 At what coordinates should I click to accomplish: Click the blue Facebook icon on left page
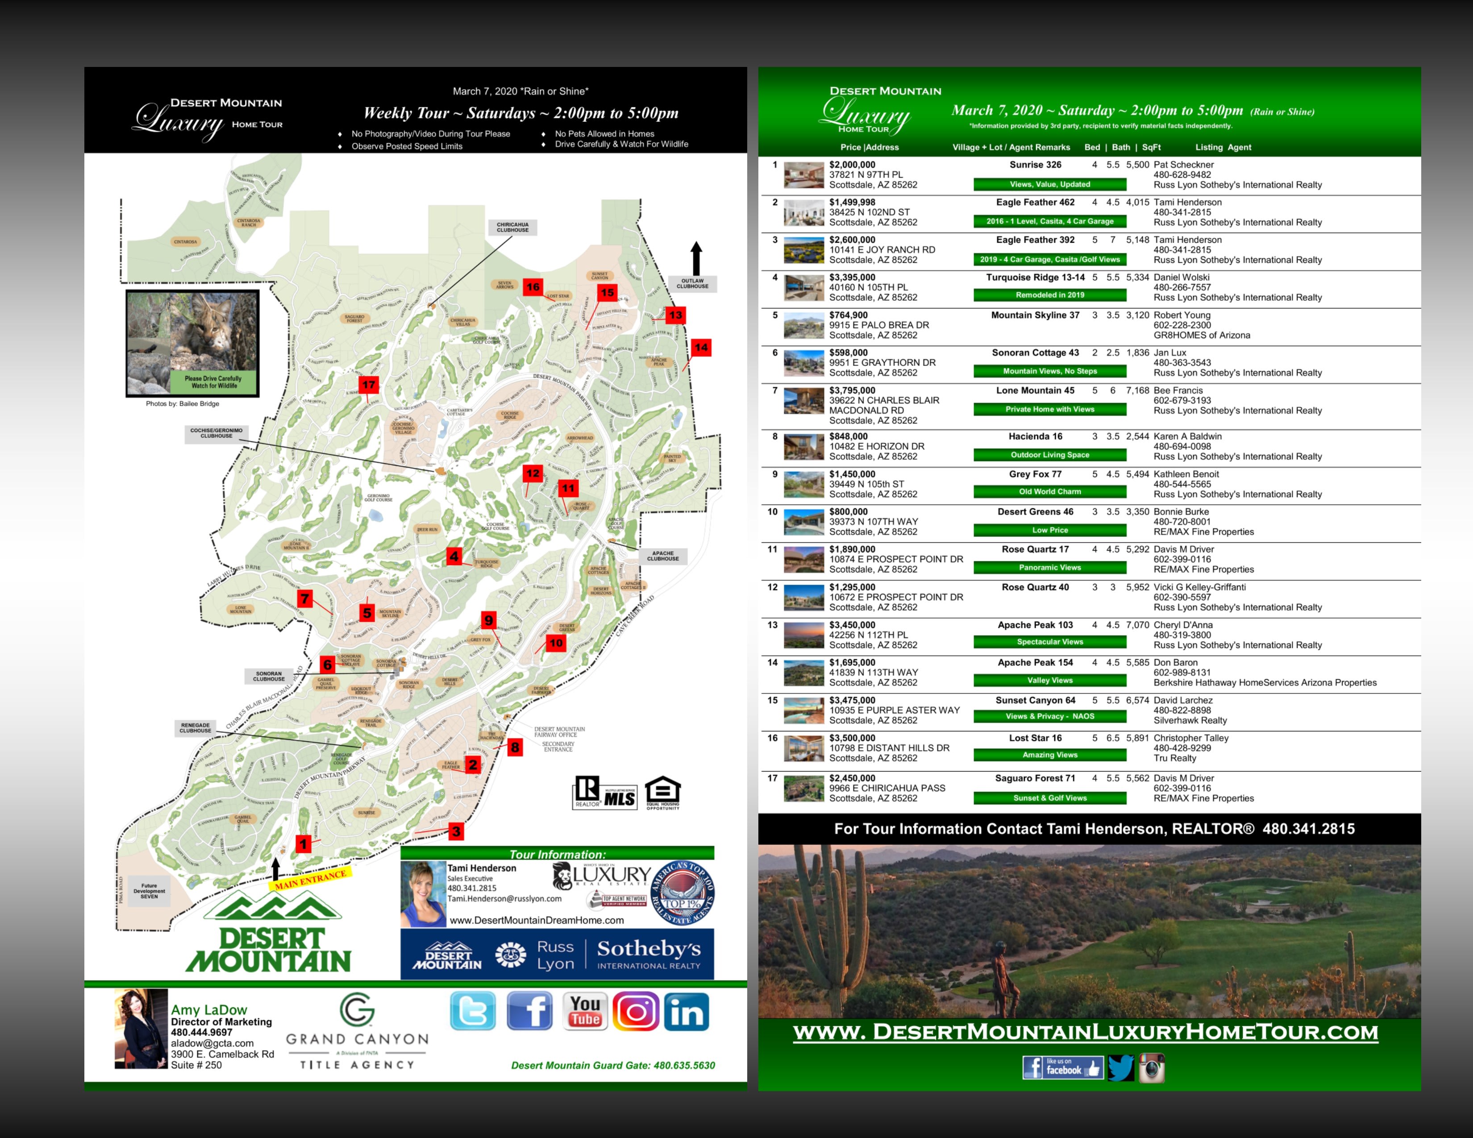click(529, 1010)
